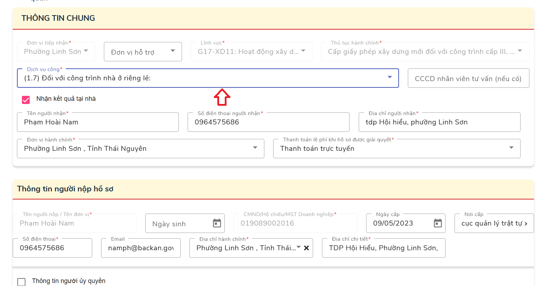558x289 pixels.
Task: Open the Ngày cấp calendar picker icon
Action: 437,223
